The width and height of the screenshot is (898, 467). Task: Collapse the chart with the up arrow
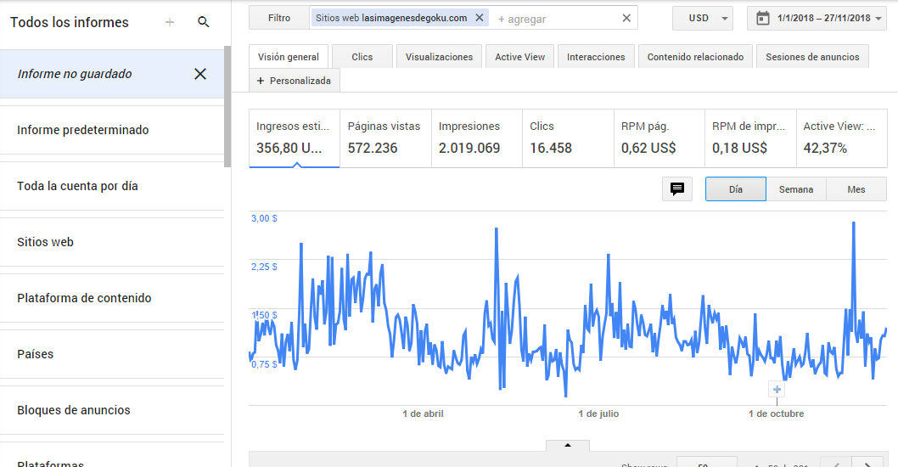coord(568,445)
